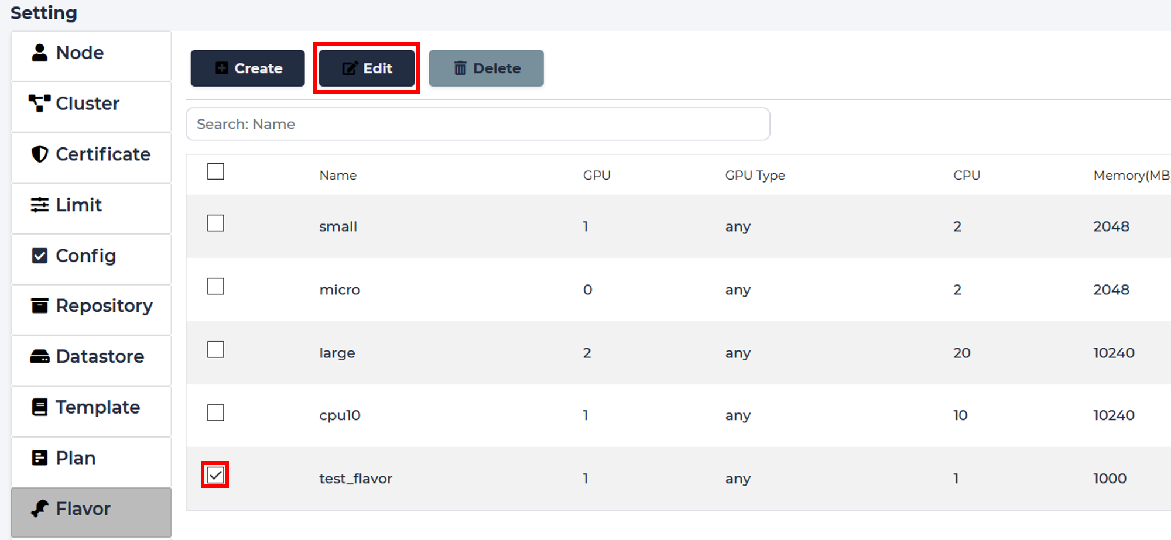Image resolution: width=1171 pixels, height=540 pixels.
Task: Click the Plan document icon
Action: point(39,458)
